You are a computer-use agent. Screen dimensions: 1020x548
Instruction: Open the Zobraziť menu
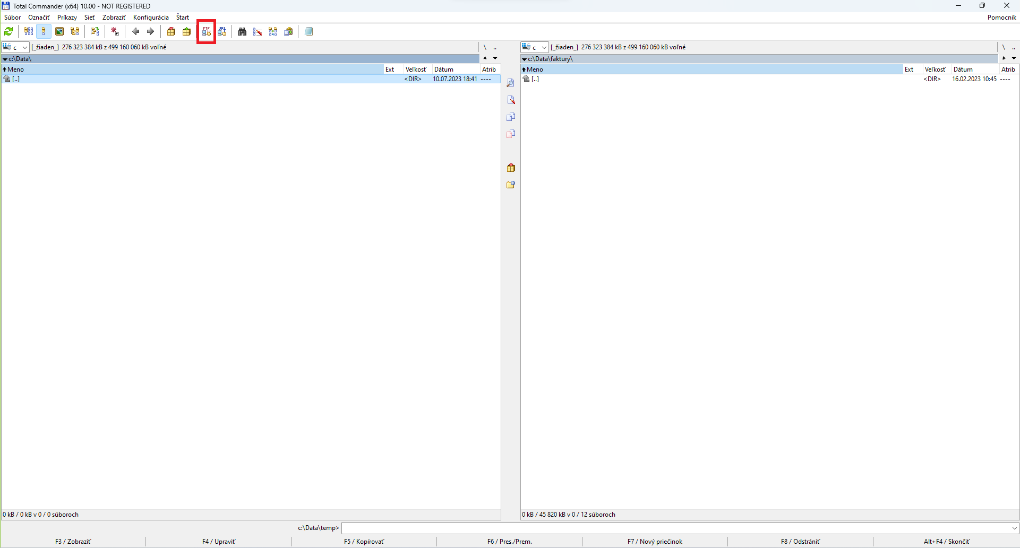(x=114, y=18)
